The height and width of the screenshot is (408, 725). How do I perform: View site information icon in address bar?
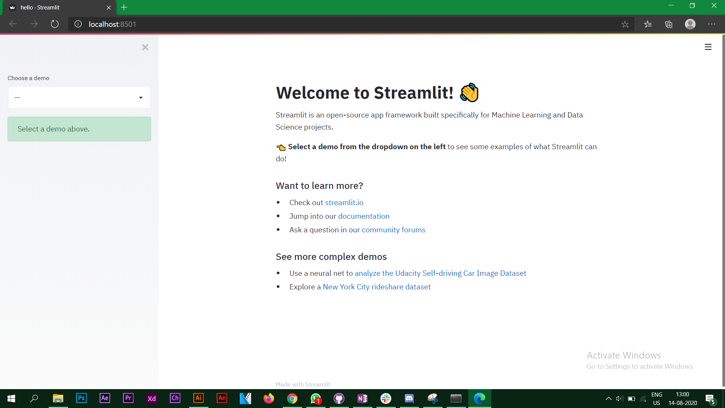coord(78,24)
